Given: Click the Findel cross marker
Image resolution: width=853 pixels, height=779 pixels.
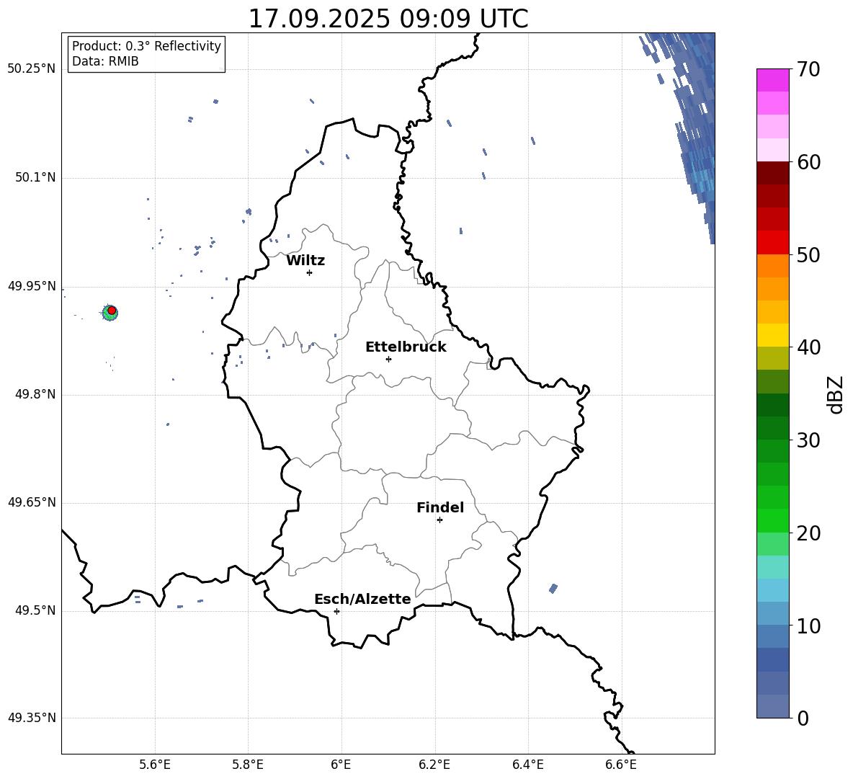Looking at the screenshot, I should coord(439,520).
